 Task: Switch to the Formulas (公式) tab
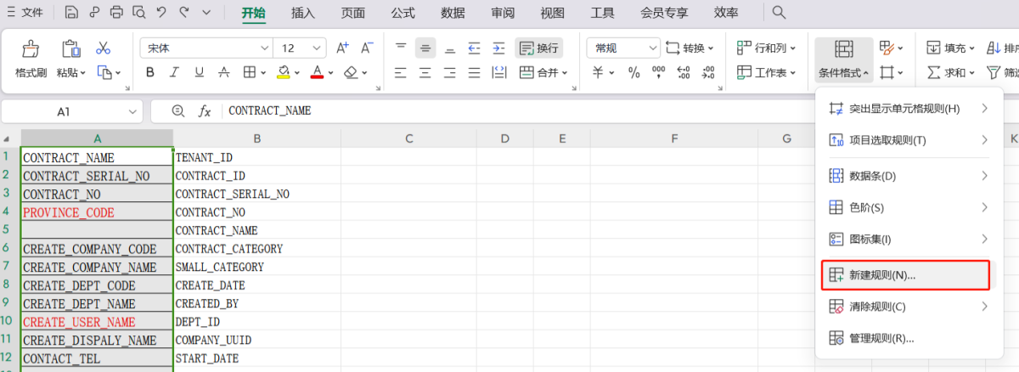(x=403, y=13)
